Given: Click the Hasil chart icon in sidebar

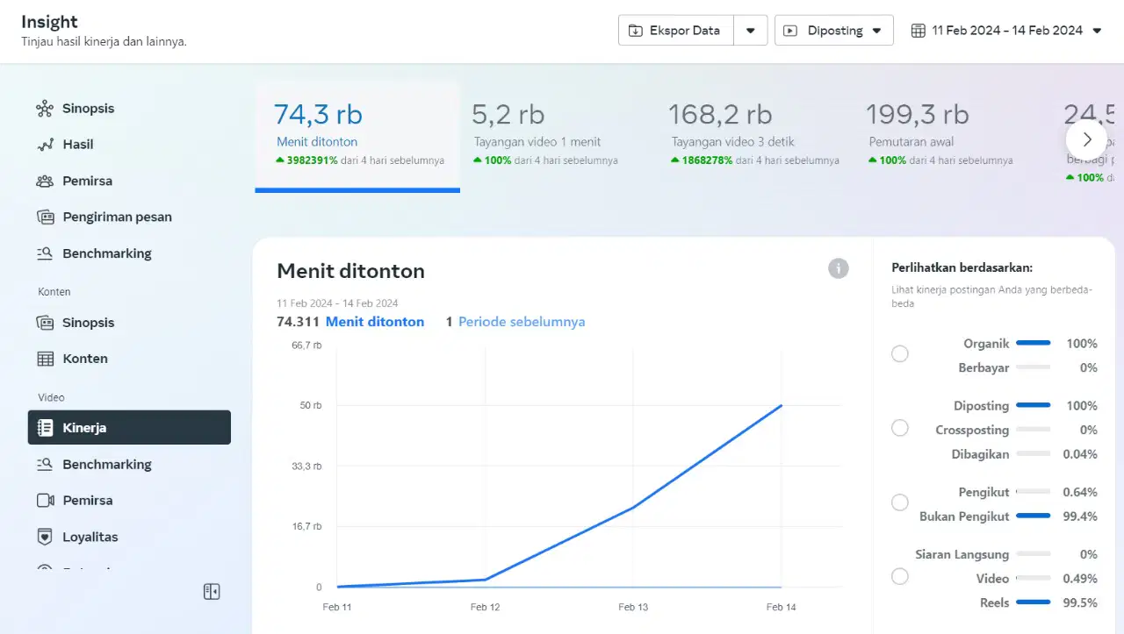Looking at the screenshot, I should pyautogui.click(x=45, y=145).
